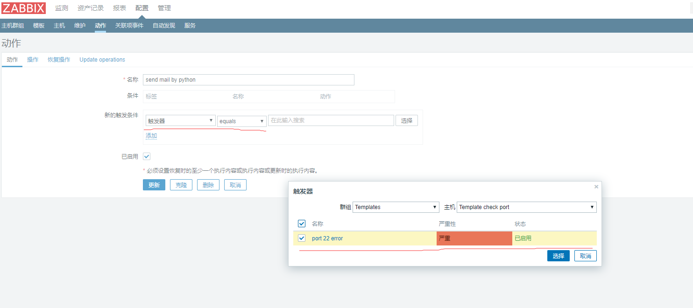Go to 主机 submenu
693x308 pixels.
pyautogui.click(x=59, y=26)
